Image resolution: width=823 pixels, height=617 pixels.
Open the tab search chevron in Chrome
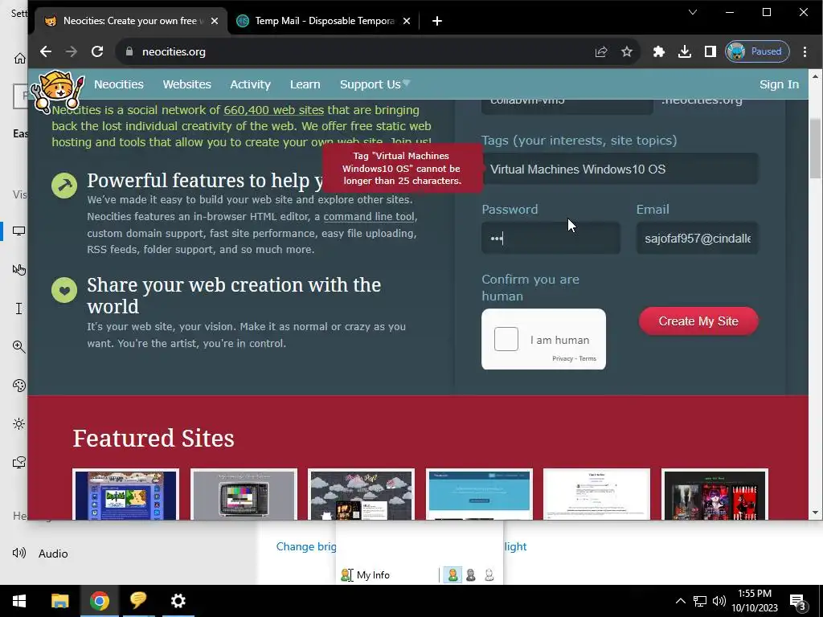coord(693,12)
